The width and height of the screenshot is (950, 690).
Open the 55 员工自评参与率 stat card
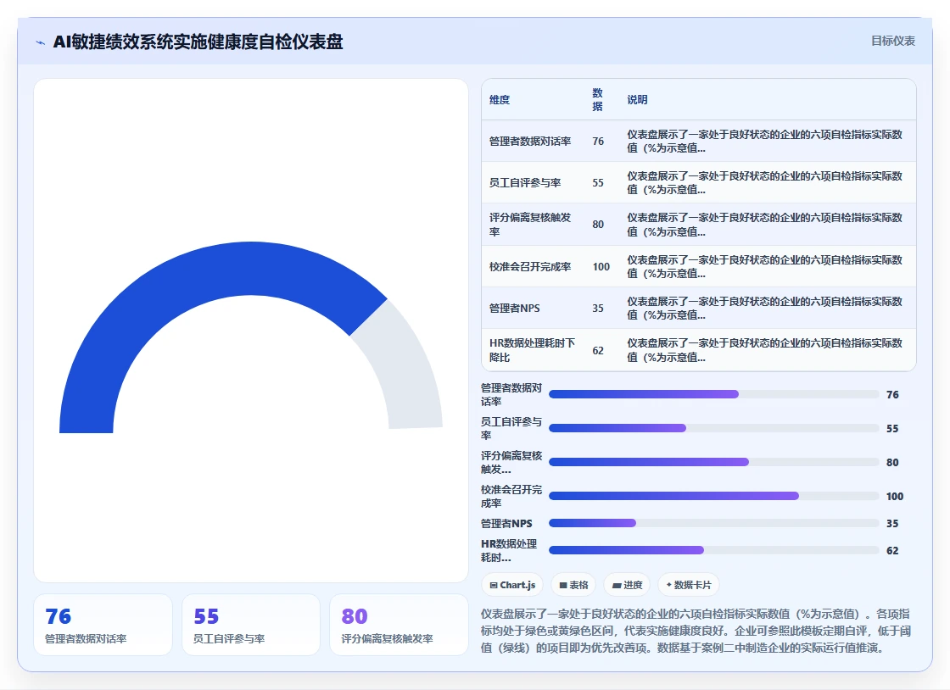point(251,625)
